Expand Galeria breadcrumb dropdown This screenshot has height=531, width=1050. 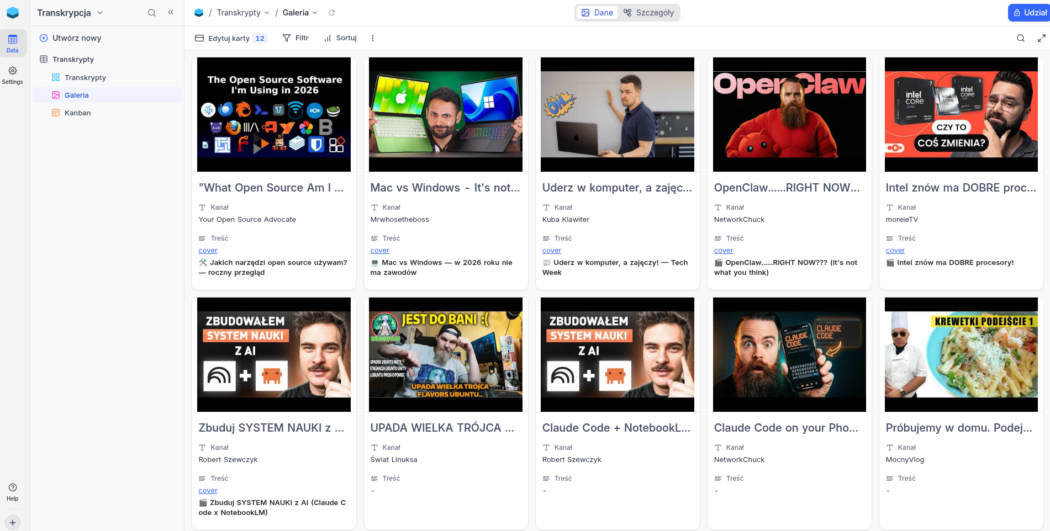coord(300,13)
